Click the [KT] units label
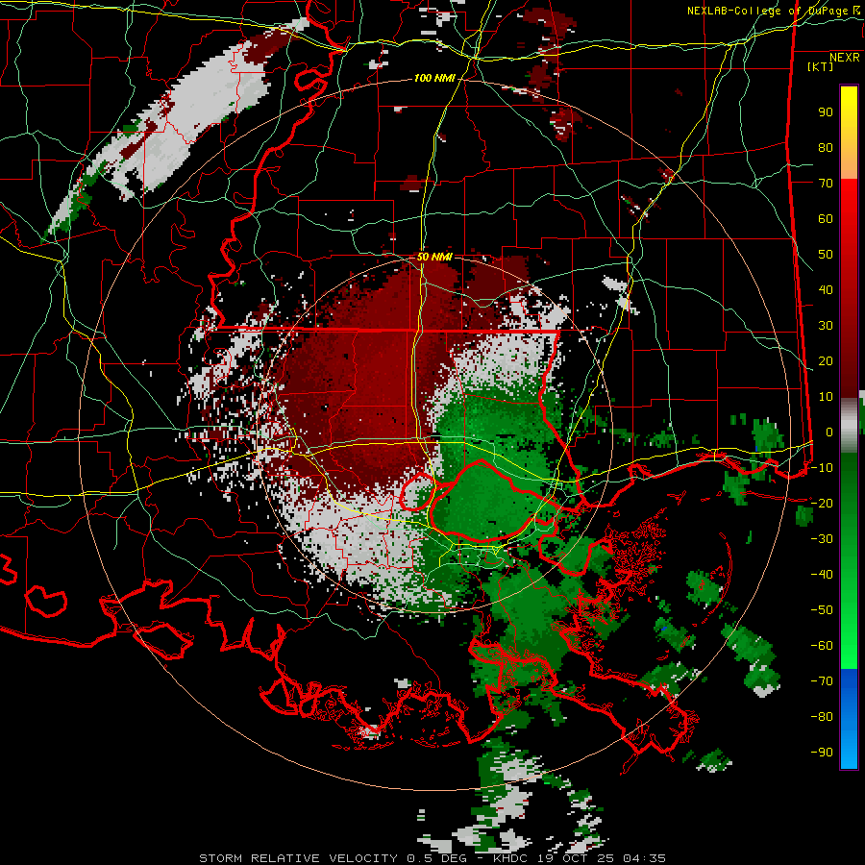 (821, 66)
